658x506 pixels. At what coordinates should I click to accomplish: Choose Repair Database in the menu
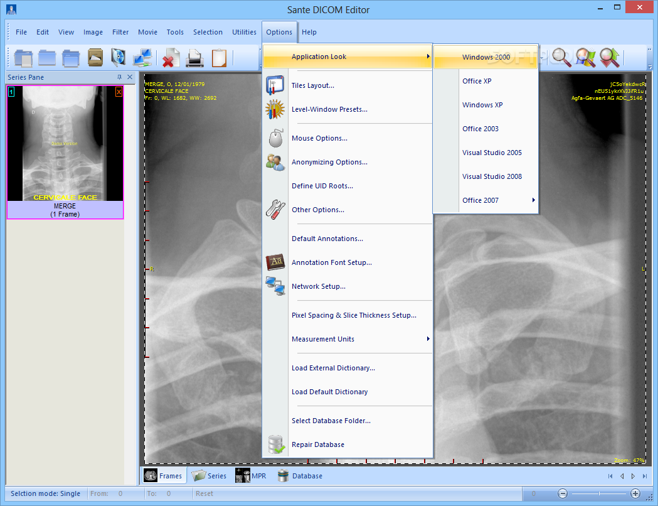[348, 444]
